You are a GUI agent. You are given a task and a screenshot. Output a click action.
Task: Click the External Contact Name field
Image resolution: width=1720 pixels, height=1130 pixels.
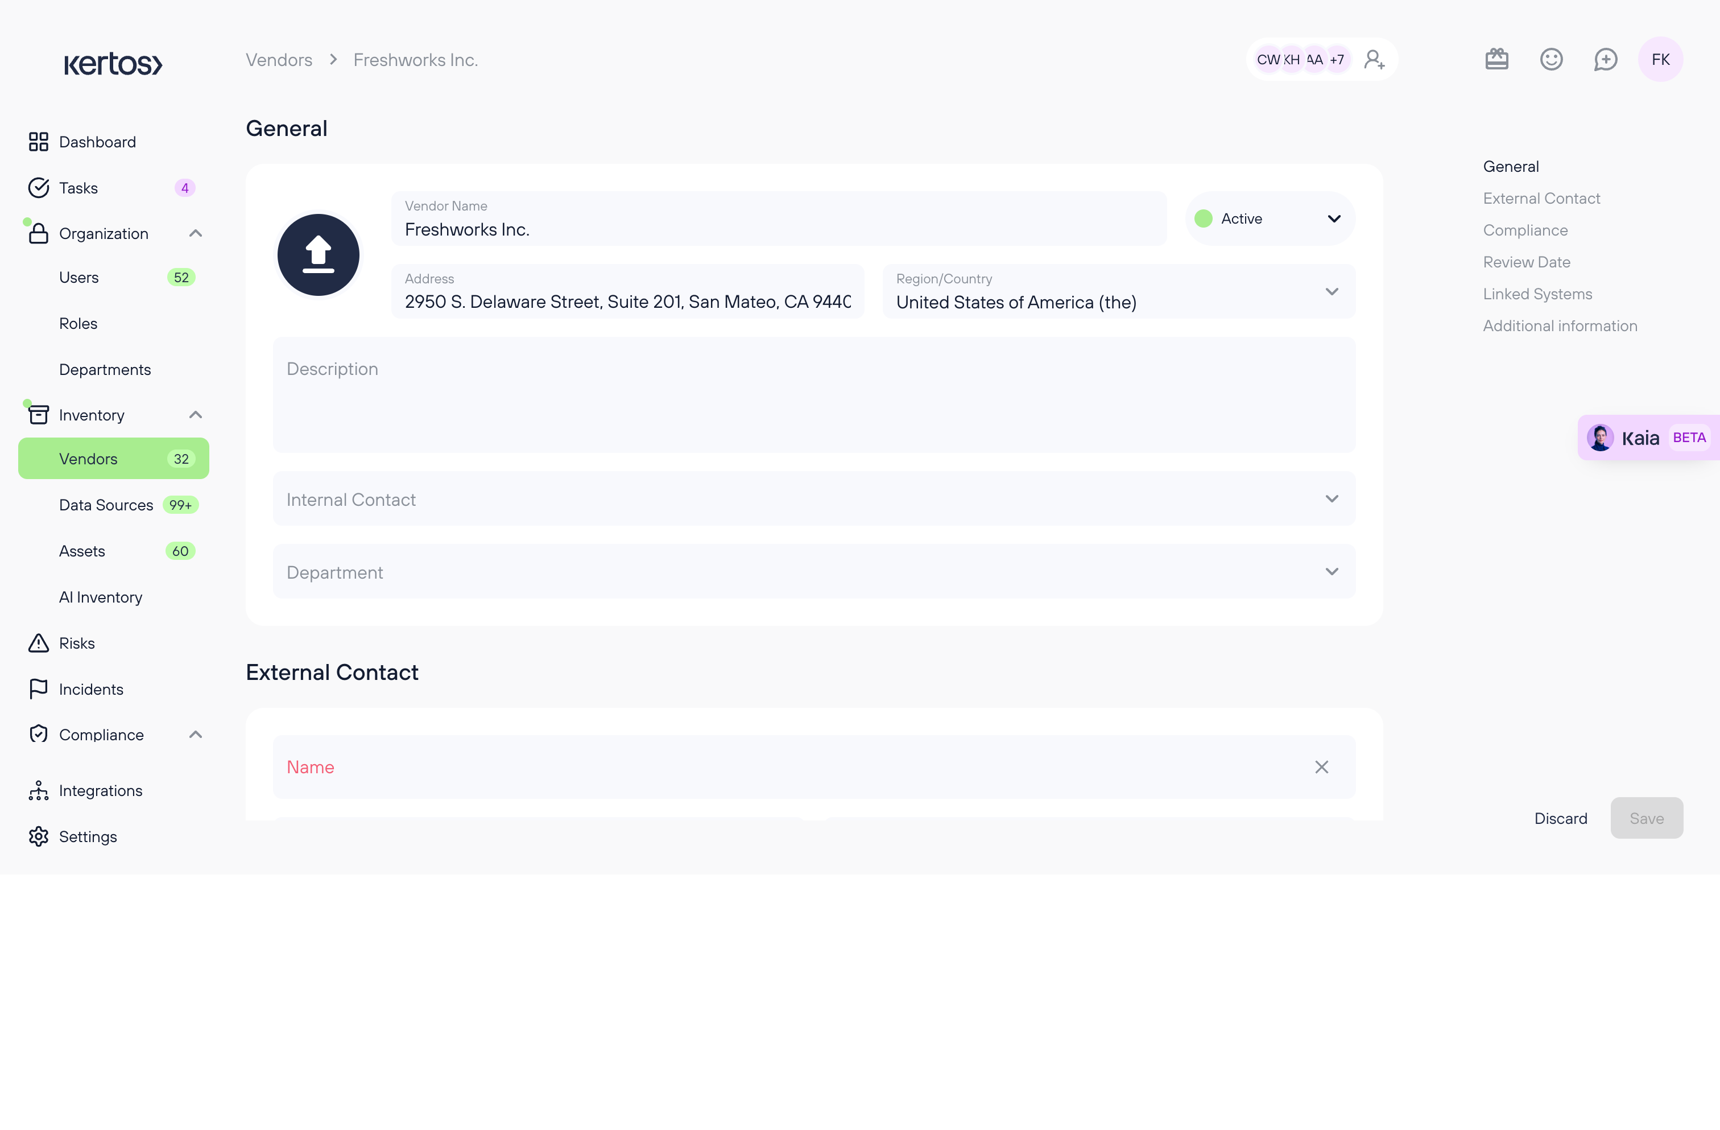tap(814, 767)
